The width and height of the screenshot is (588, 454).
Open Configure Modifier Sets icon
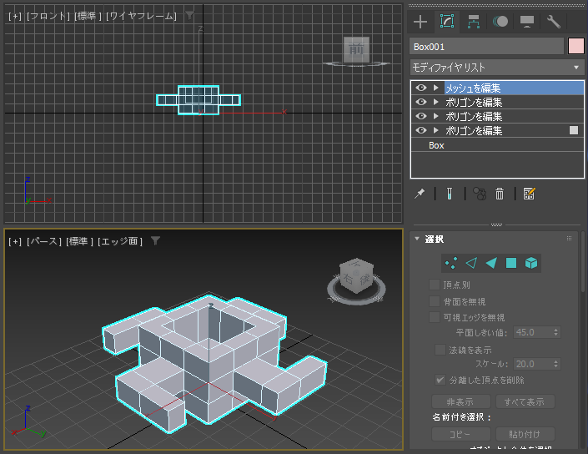pos(529,194)
